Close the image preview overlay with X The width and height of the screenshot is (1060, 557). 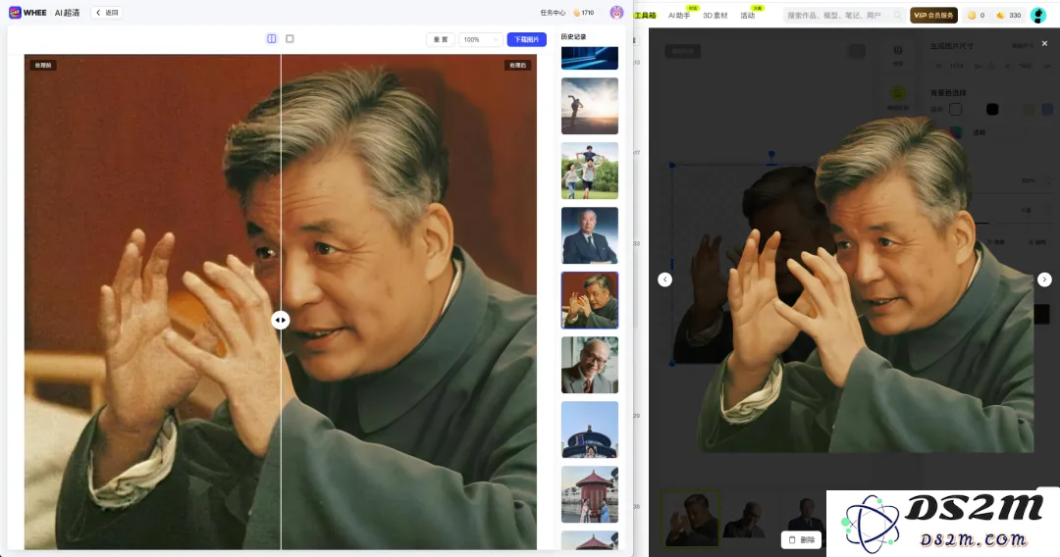tap(1044, 43)
